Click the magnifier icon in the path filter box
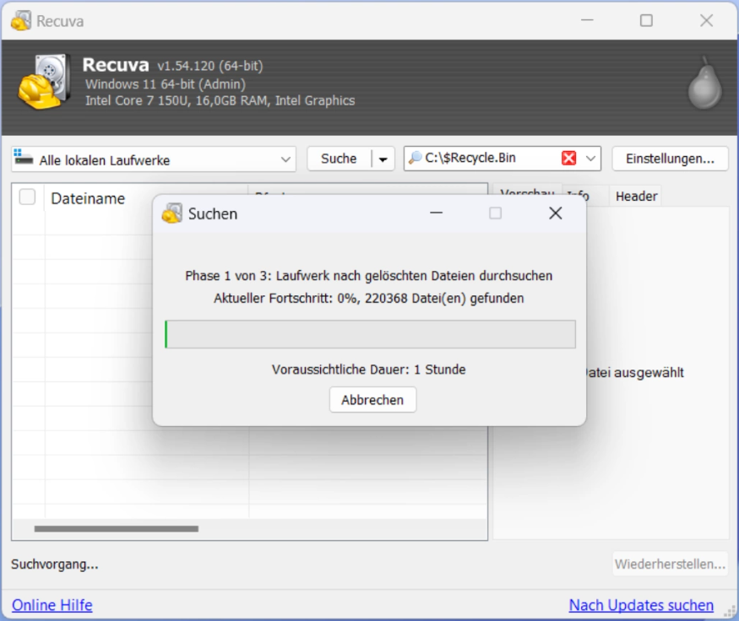 pyautogui.click(x=415, y=158)
